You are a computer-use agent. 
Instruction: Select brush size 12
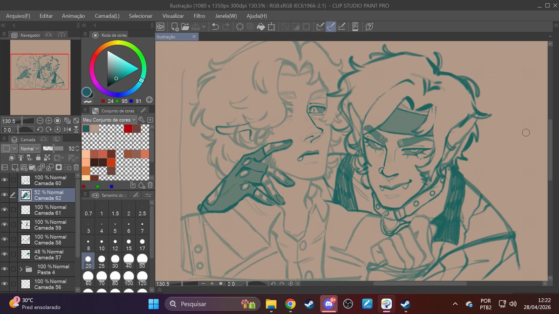(x=115, y=245)
